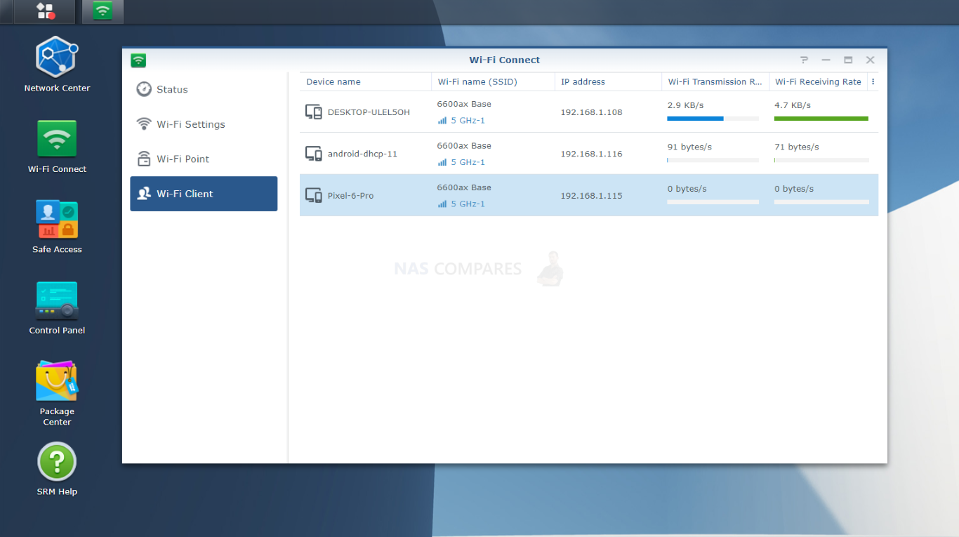
Task: Click the 71 bytes/s receiving value
Action: click(797, 147)
